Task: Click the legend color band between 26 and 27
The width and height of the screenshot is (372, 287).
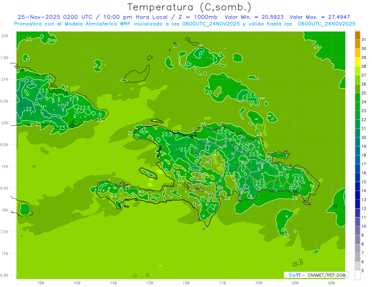Action: 357,80
